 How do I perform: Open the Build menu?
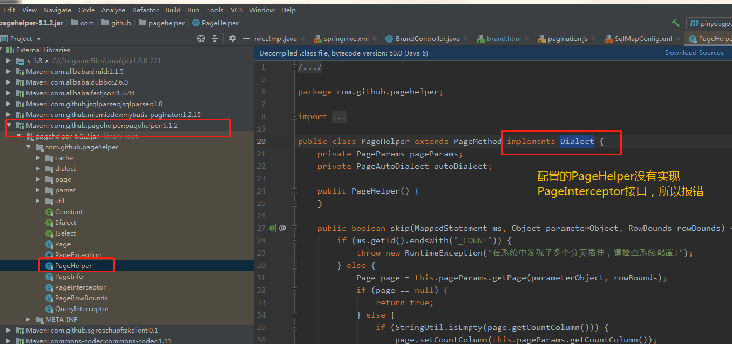173,10
